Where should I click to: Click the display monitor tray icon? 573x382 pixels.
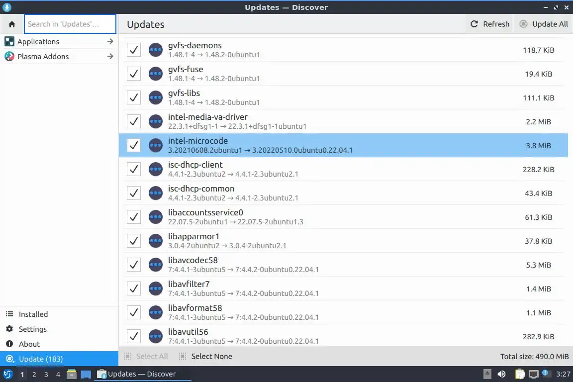pos(534,374)
